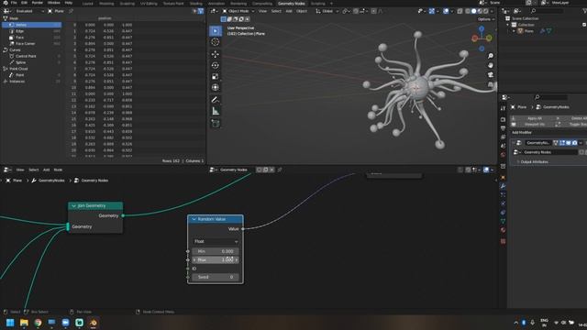Image resolution: width=587 pixels, height=330 pixels.
Task: Select the Cursor tool in viewport toolbar
Action: (x=216, y=42)
